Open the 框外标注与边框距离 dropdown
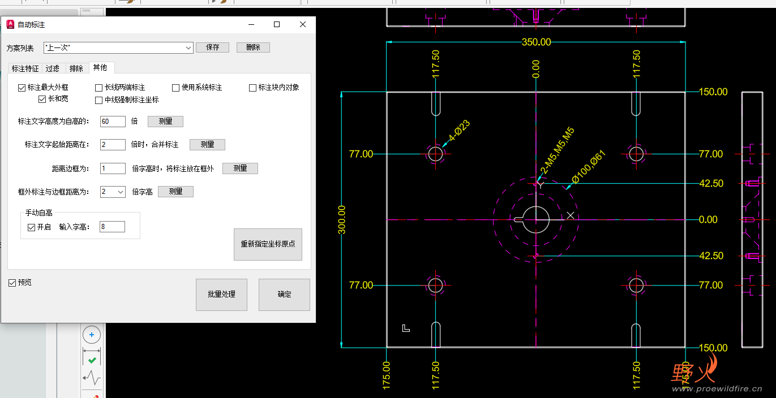This screenshot has width=776, height=398. [113, 192]
